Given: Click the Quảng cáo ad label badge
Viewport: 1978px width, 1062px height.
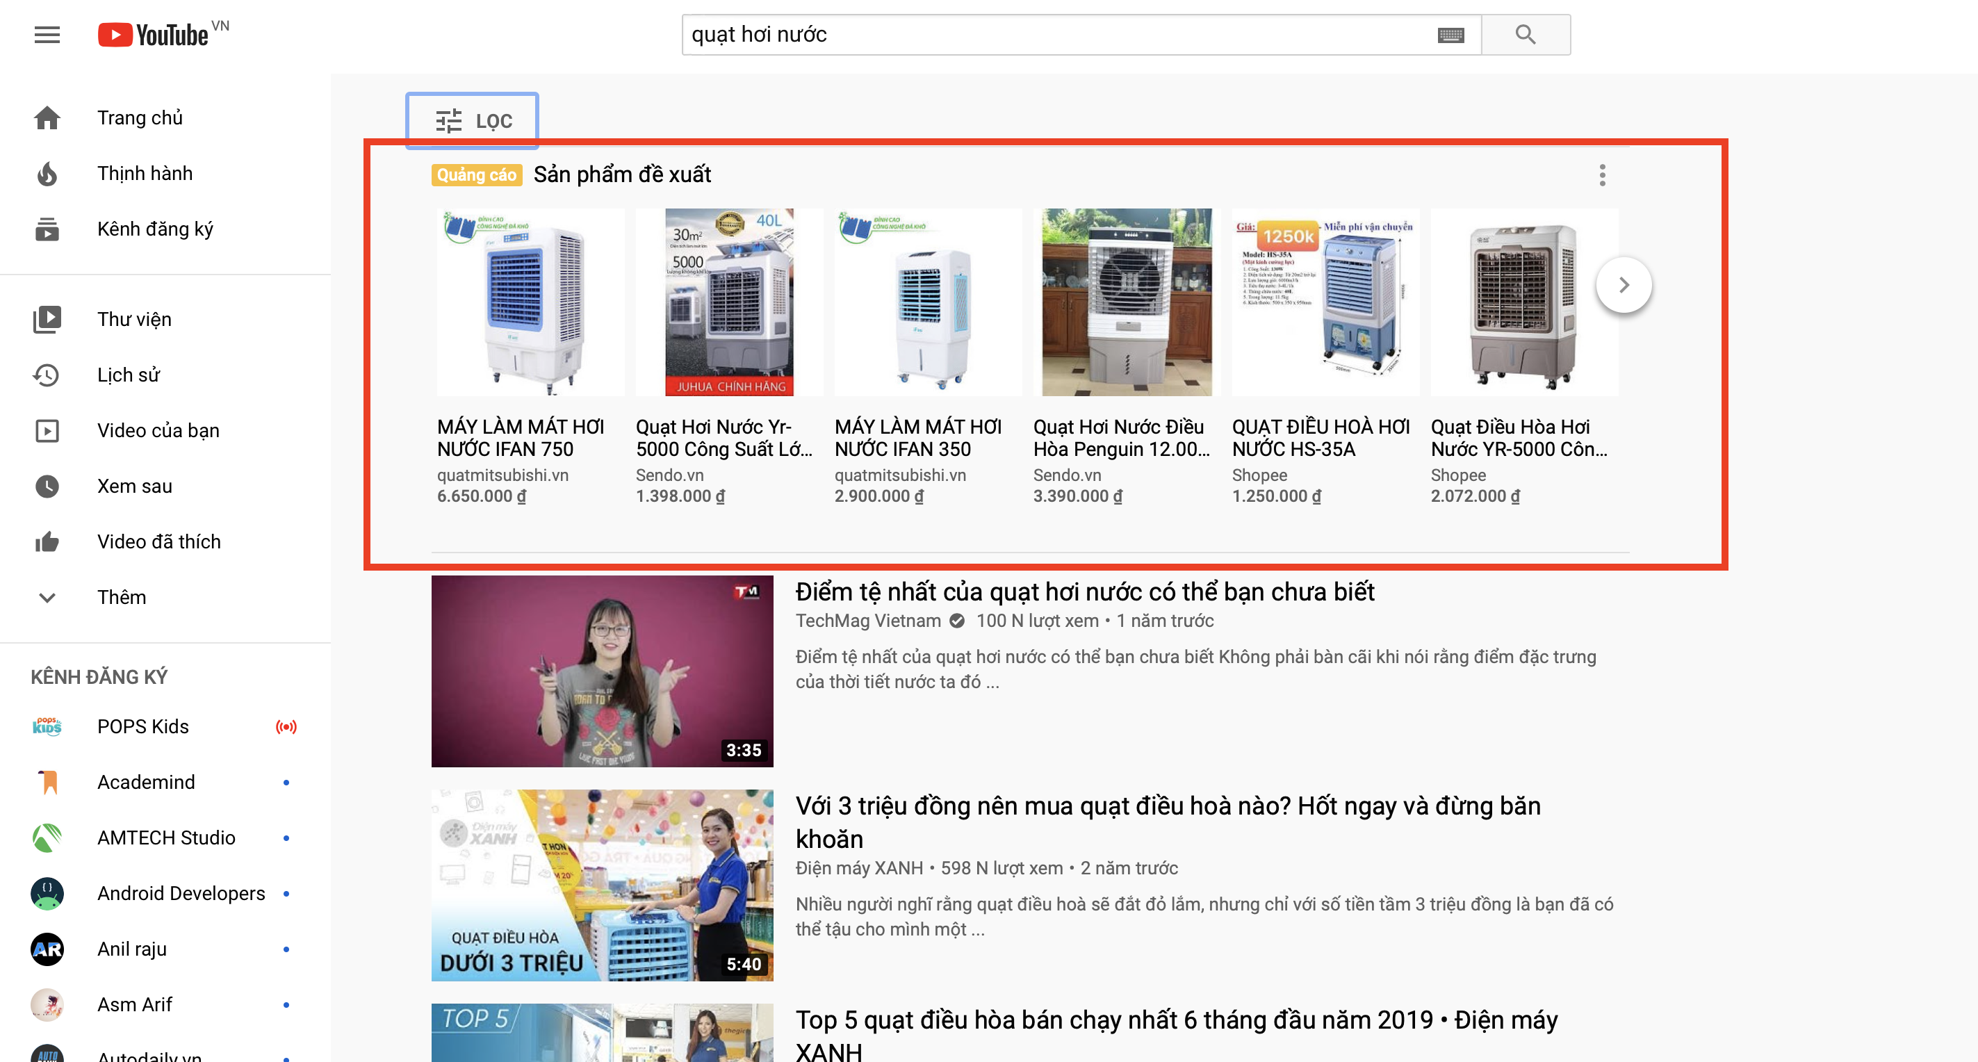Looking at the screenshot, I should [x=477, y=175].
